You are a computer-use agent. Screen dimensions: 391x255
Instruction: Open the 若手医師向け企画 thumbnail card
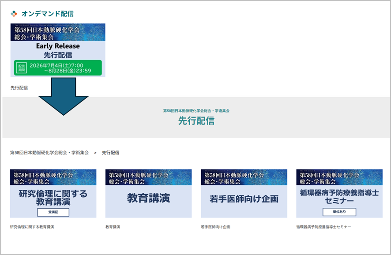pyautogui.click(x=244, y=193)
